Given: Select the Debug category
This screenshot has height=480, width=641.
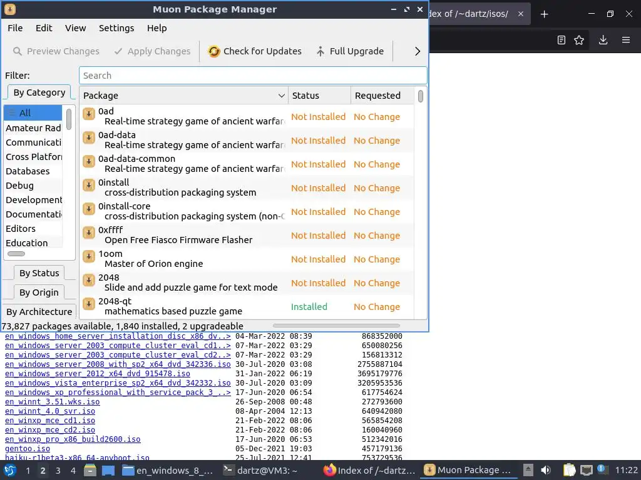Looking at the screenshot, I should tap(33, 186).
